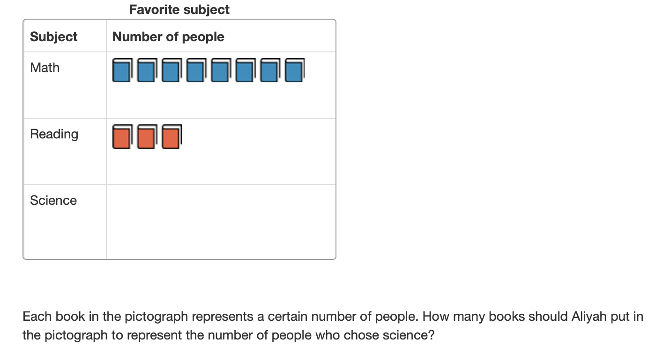
Task: Click the first blue book in Math row
Action: pyautogui.click(x=121, y=71)
